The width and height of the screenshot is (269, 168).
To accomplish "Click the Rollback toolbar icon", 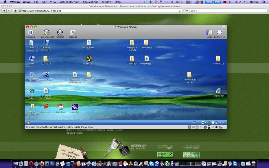I will click(60, 34).
